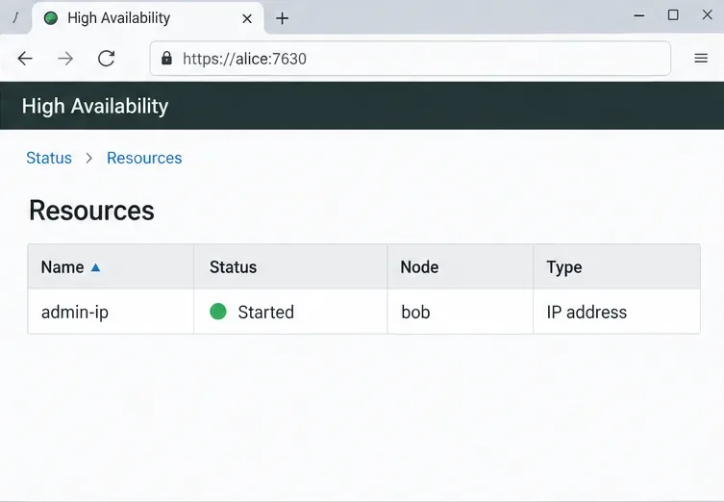
Task: Sort by the Type column header
Action: 617,267
